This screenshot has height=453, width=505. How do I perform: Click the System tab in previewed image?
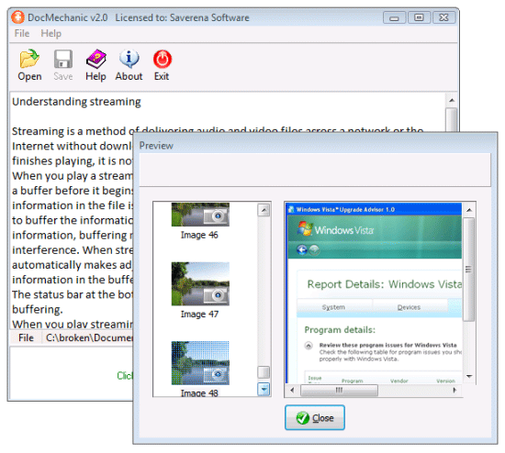tap(333, 307)
